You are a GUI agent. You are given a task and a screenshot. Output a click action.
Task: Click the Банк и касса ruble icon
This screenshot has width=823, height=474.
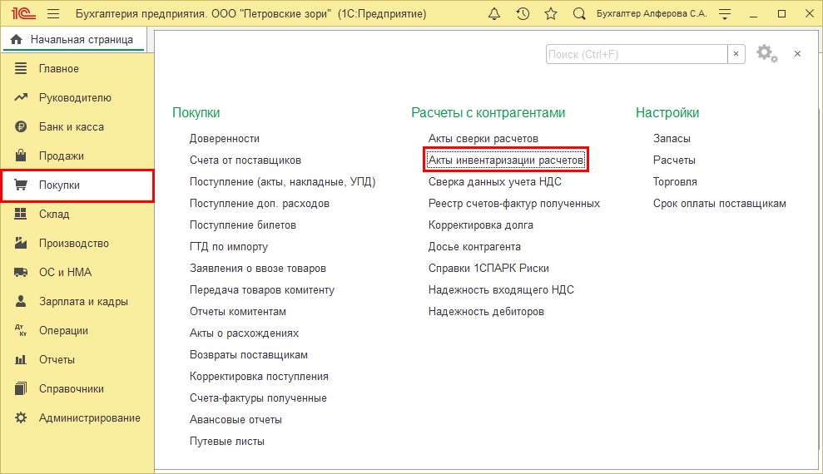pyautogui.click(x=21, y=127)
